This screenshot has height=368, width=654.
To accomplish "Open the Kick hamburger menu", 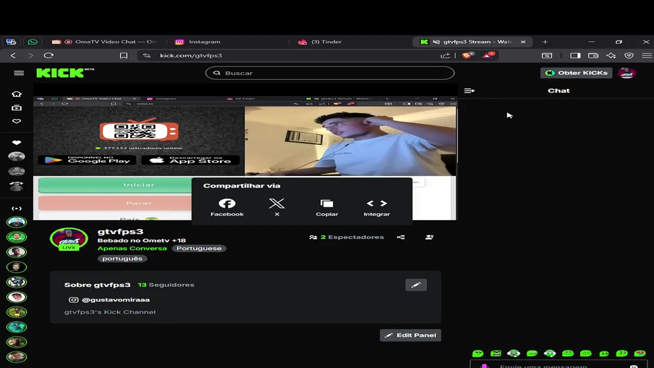I will (19, 73).
